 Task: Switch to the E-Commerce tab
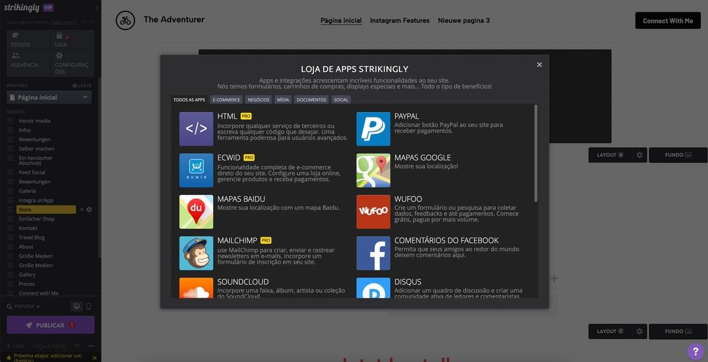[x=227, y=100]
